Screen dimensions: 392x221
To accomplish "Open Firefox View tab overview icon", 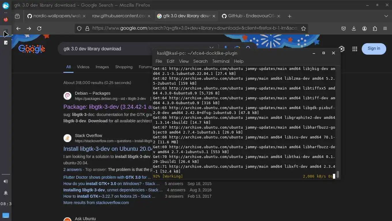I will coord(17,16).
